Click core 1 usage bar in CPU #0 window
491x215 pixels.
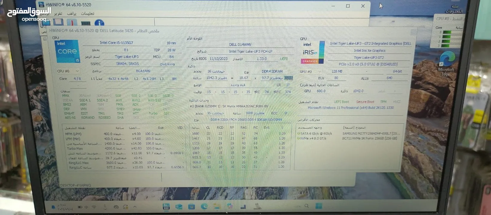[x=452, y=37]
